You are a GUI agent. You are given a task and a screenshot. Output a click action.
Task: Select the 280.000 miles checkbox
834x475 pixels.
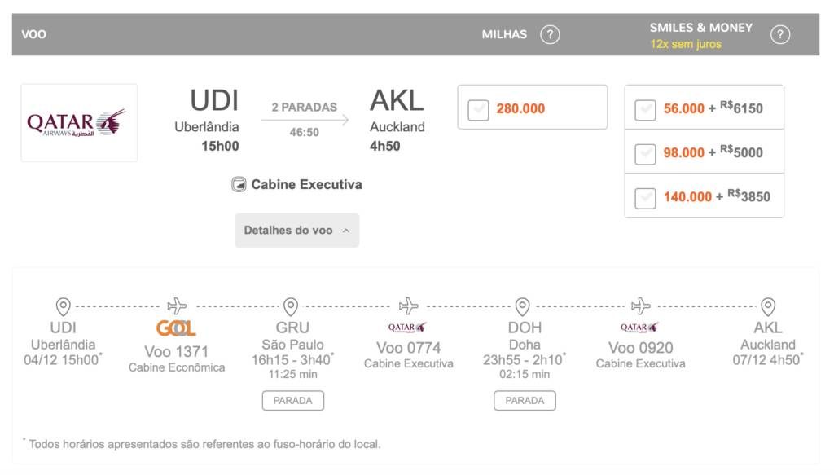click(x=478, y=110)
